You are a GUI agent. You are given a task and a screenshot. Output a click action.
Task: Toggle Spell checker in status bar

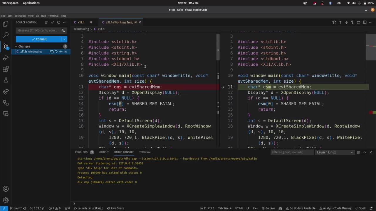(x=360, y=208)
